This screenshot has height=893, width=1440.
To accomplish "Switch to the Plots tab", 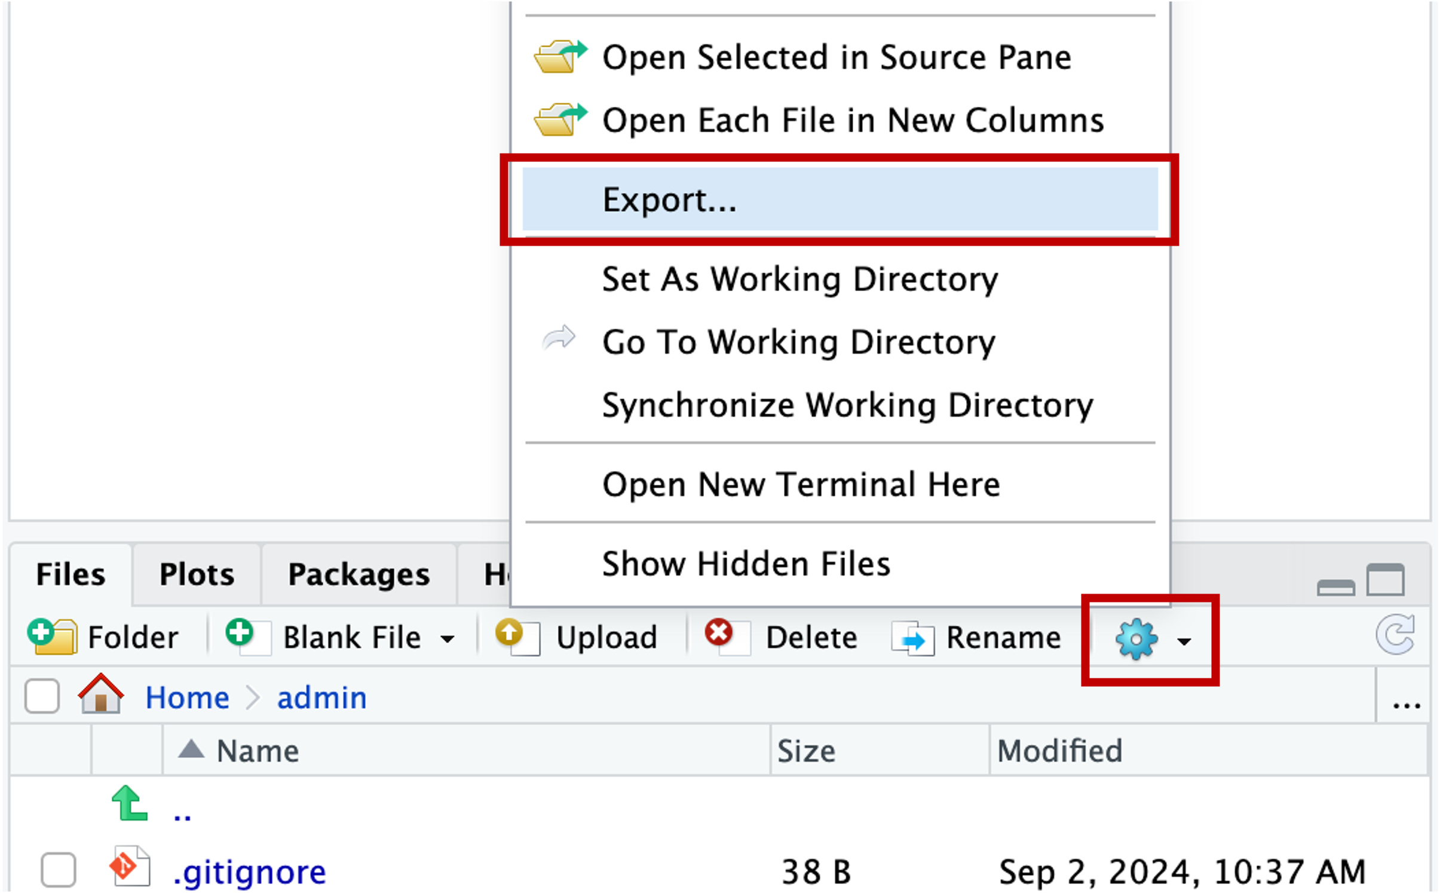I will [197, 574].
